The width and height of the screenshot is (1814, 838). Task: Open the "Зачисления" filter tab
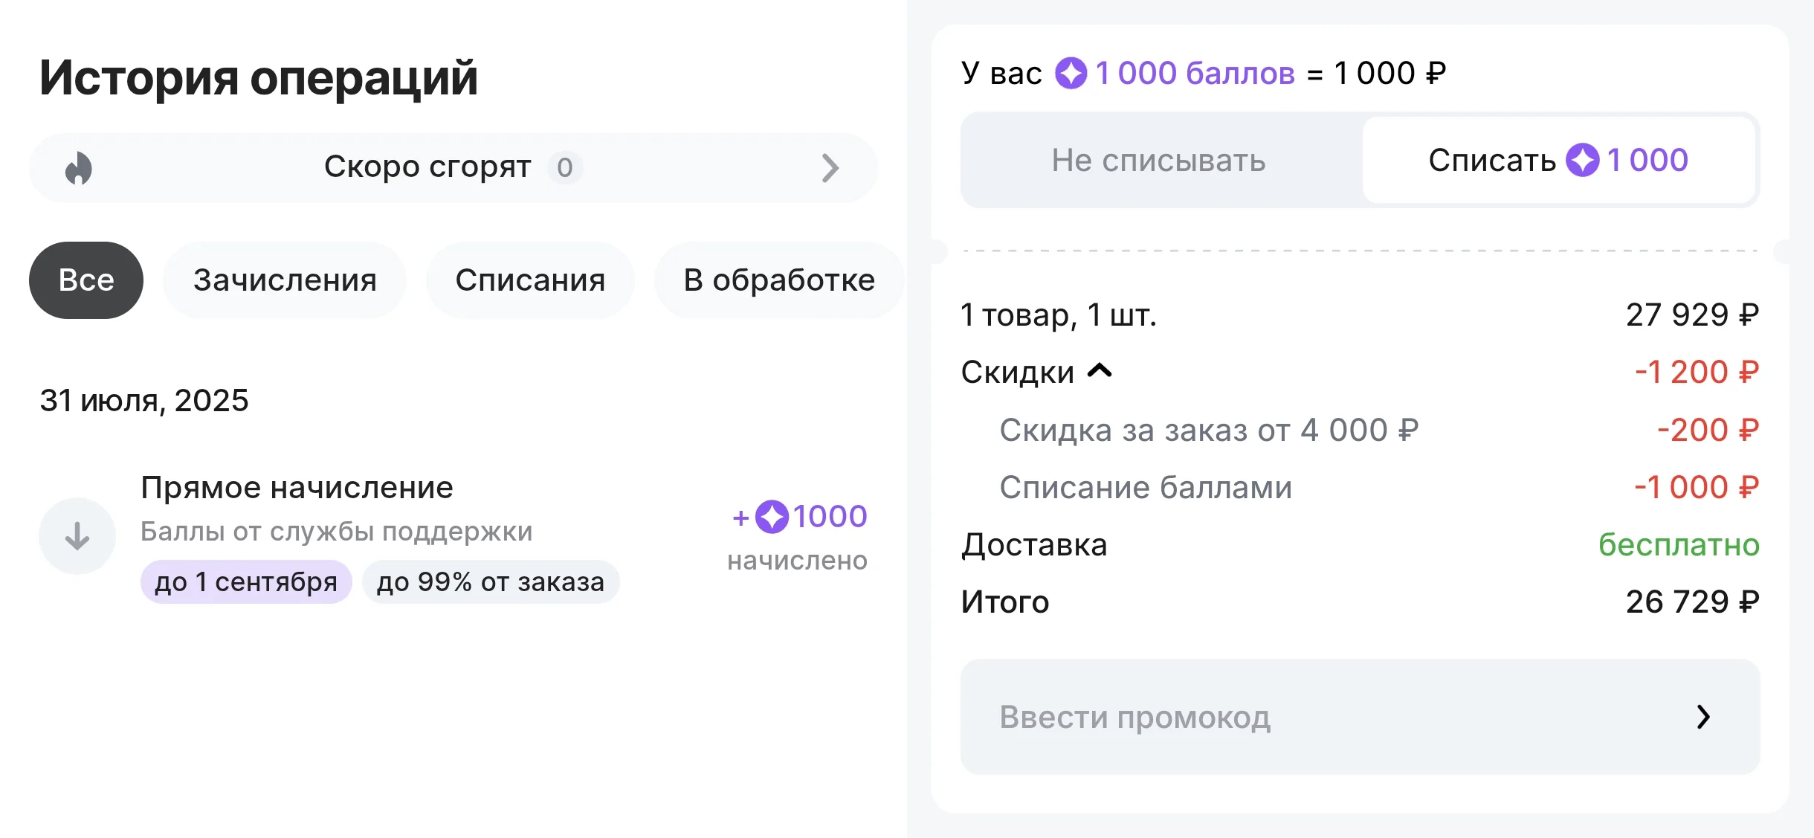coord(285,280)
